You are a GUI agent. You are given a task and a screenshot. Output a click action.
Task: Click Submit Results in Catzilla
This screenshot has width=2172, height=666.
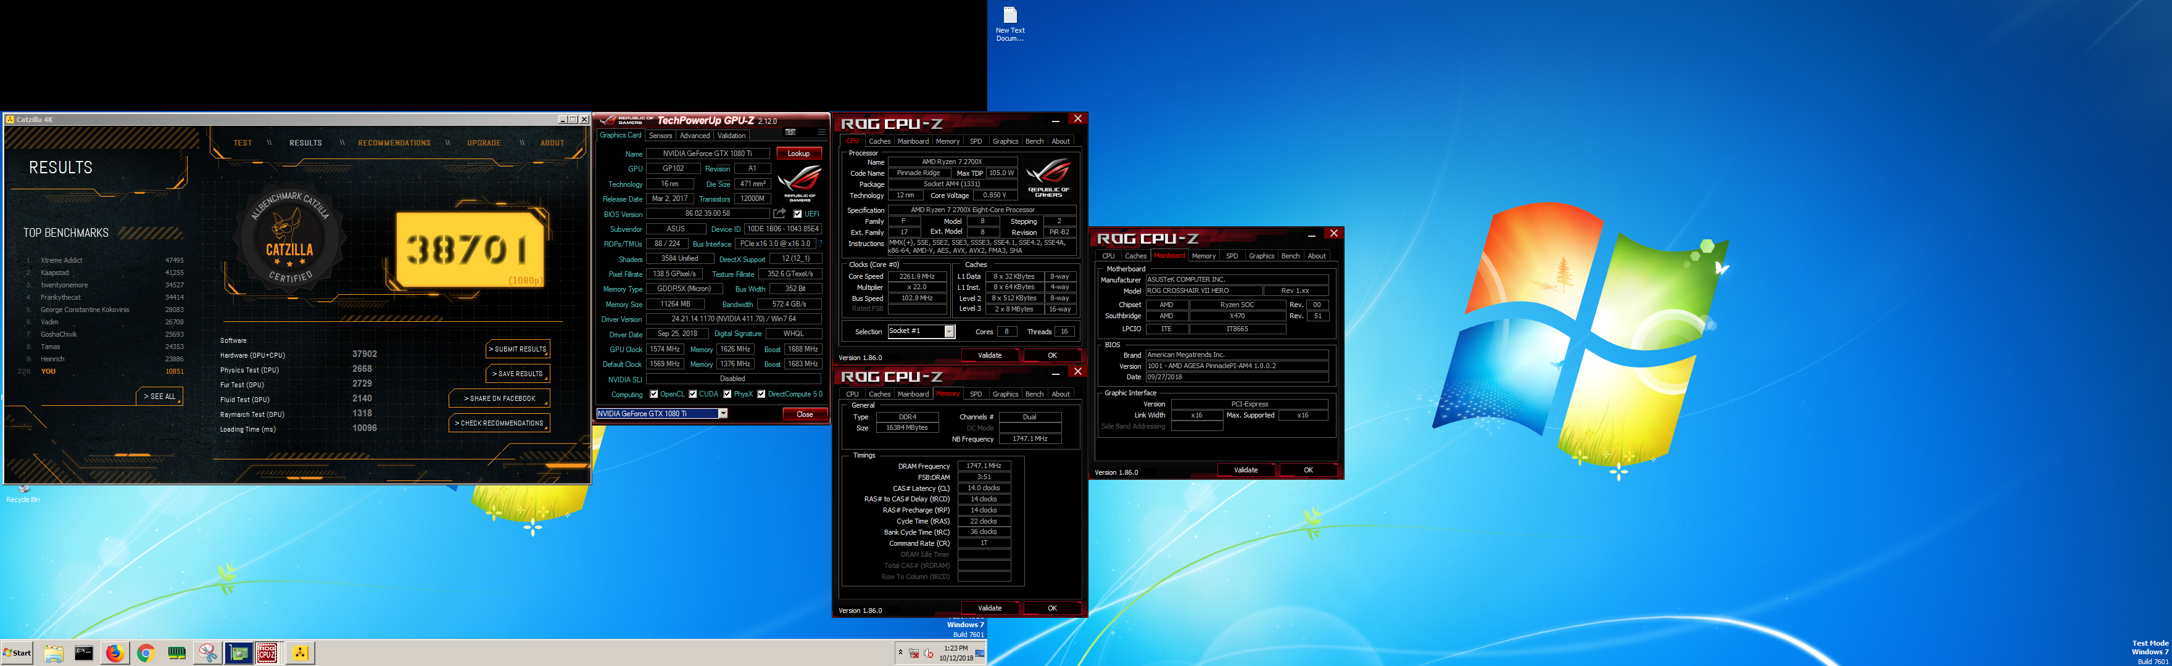[518, 349]
